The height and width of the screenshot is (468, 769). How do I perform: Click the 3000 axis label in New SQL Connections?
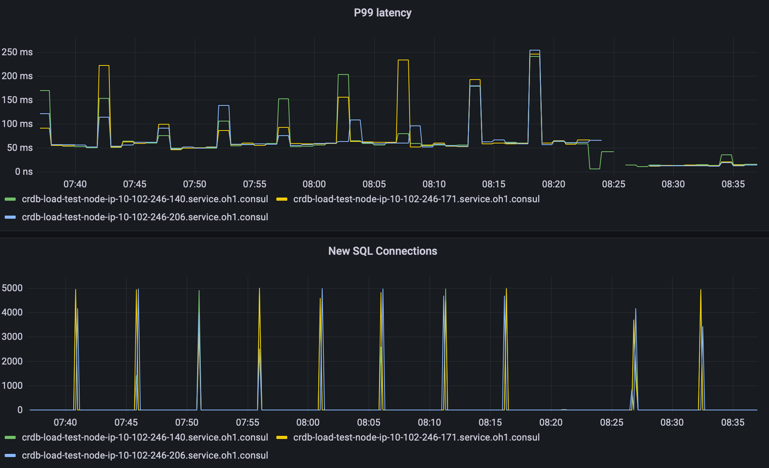click(12, 337)
